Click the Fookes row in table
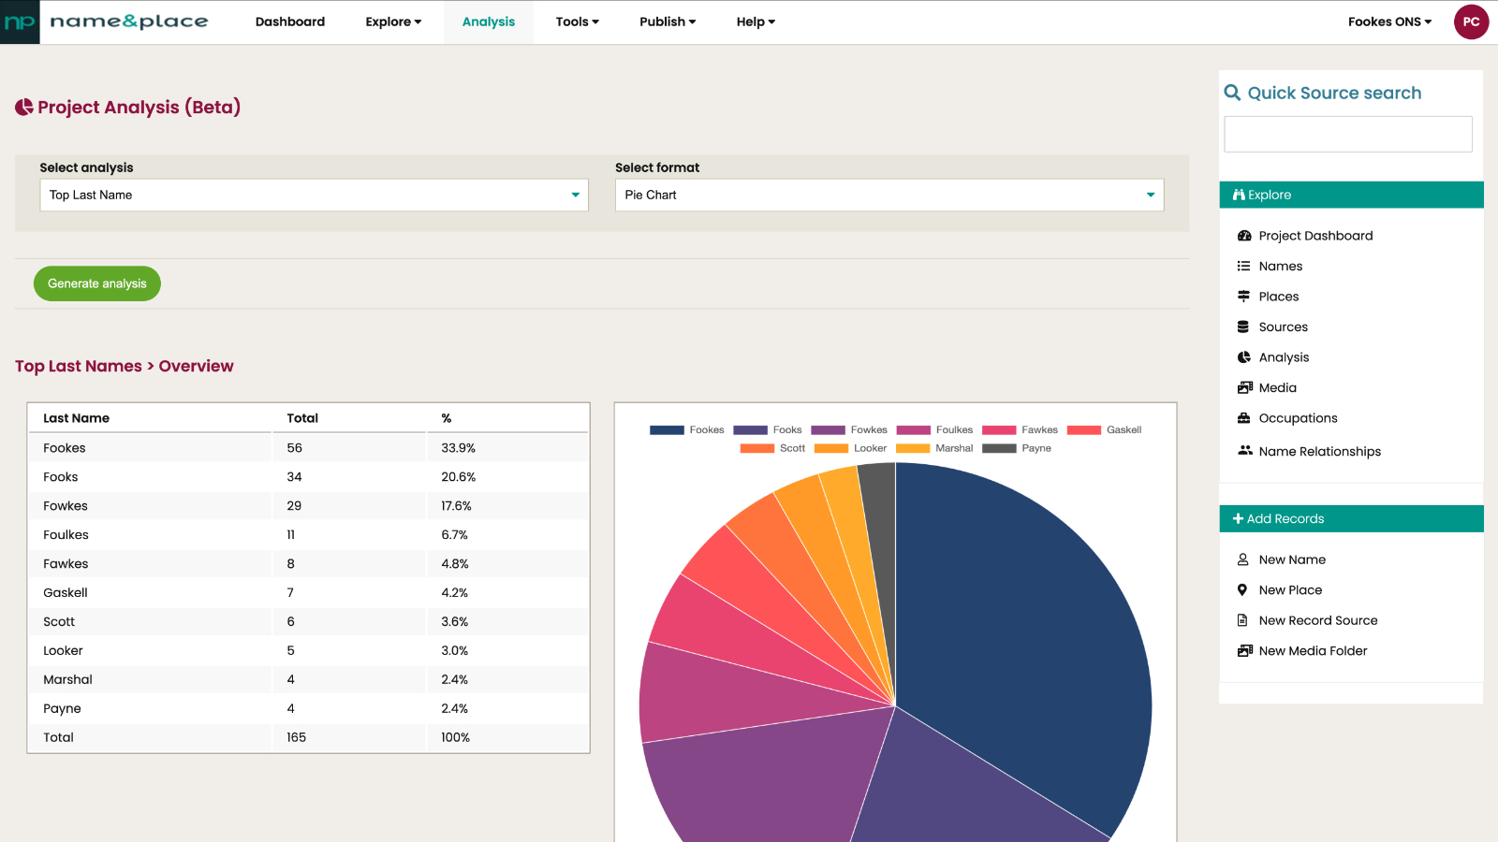Image resolution: width=1498 pixels, height=842 pixels. click(308, 448)
